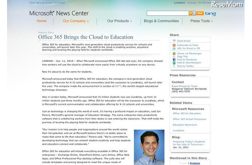The image size is (252, 165).
Task: Click the bing logo
Action: [210, 14]
